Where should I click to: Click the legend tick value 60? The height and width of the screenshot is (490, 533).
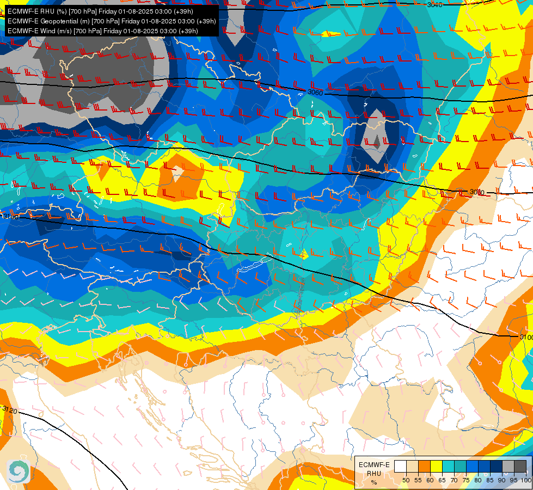click(430, 481)
